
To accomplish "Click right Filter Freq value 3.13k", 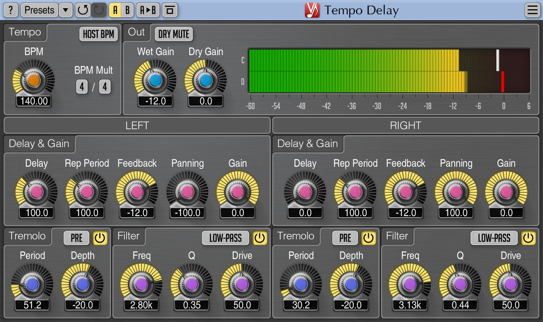I will [410, 305].
